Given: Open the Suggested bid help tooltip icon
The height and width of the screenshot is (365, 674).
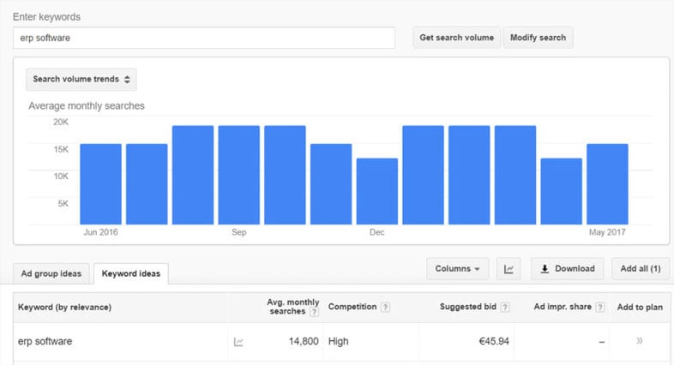Looking at the screenshot, I should coord(505,307).
